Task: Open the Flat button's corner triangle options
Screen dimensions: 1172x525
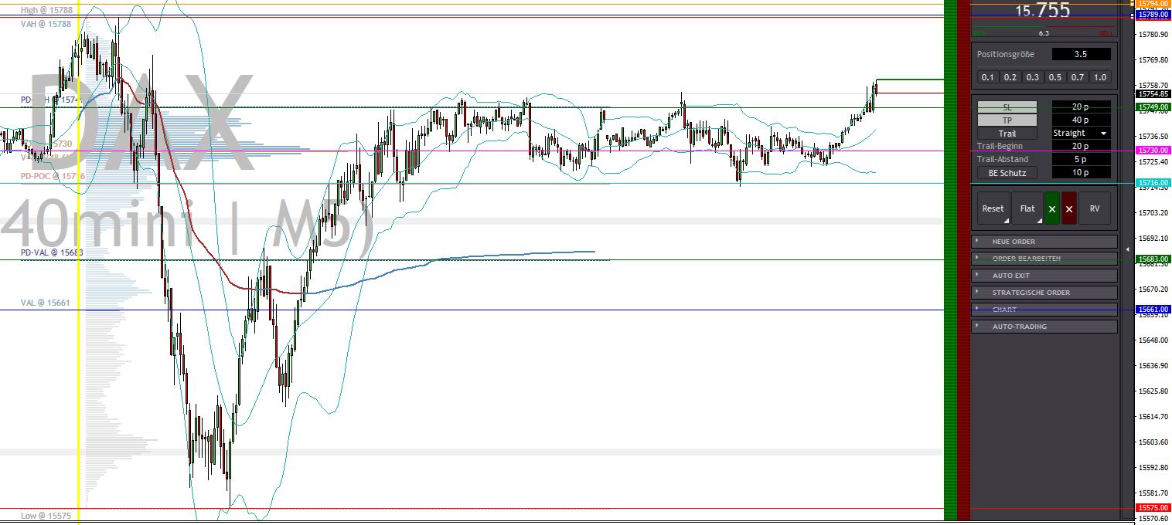Action: (1040, 221)
